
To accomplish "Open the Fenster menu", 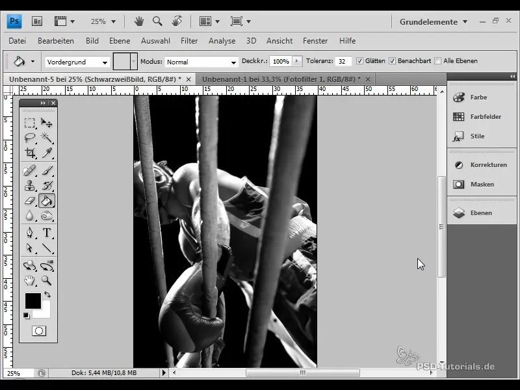I will coord(315,41).
